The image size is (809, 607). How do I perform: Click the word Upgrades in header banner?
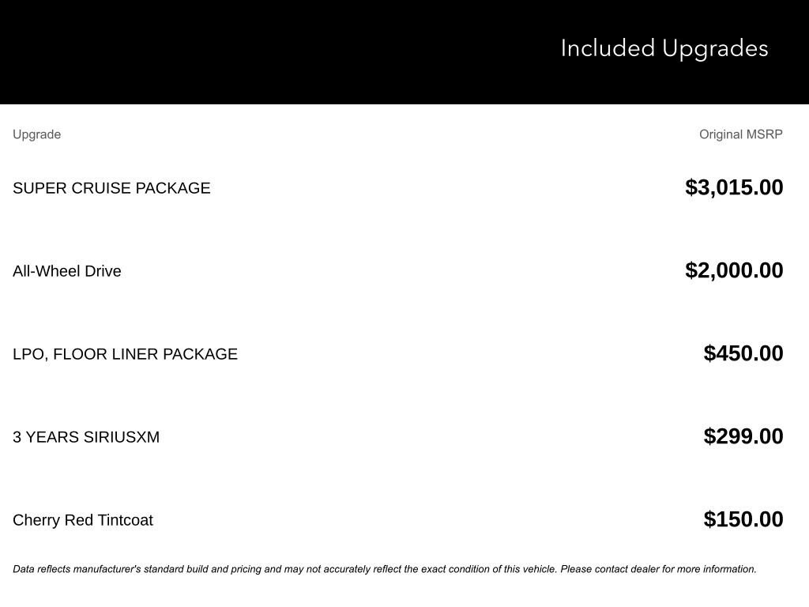click(715, 48)
